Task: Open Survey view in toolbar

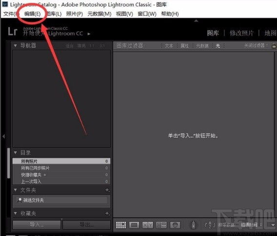Action: click(x=161, y=225)
